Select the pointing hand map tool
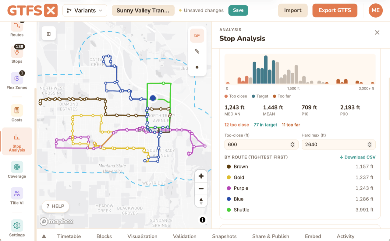This screenshot has width=390, height=241. coord(197,36)
